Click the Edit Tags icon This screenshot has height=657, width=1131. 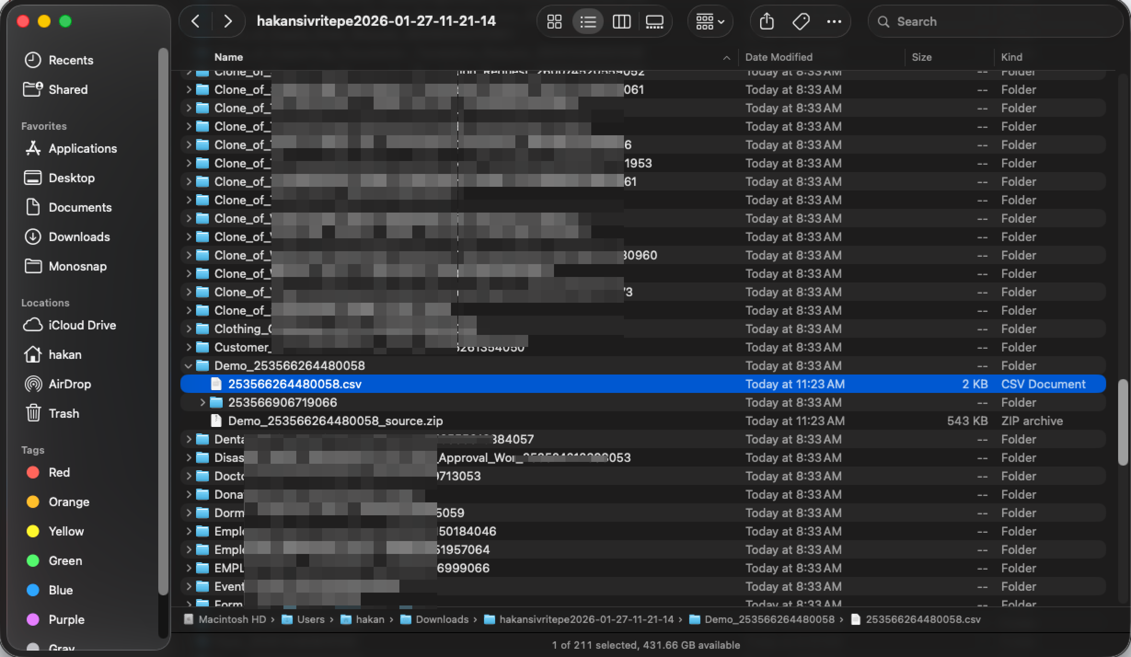801,21
